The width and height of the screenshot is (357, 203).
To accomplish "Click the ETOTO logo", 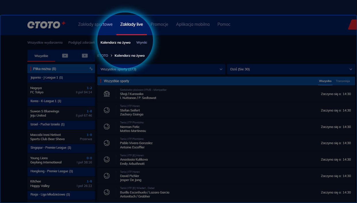I will 47,25.
